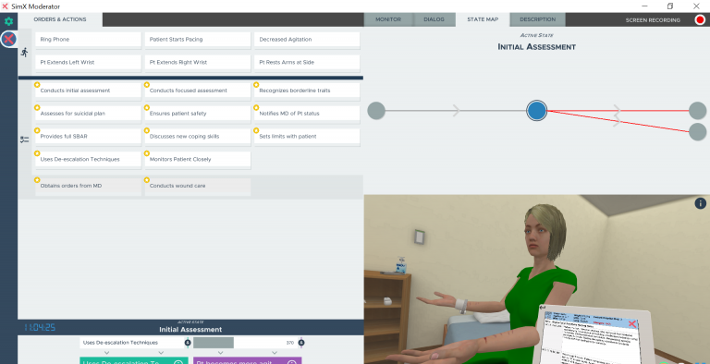Viewport: 710px width, 364px height.
Task: Click the blue Initial Assessment state node
Action: (x=536, y=111)
